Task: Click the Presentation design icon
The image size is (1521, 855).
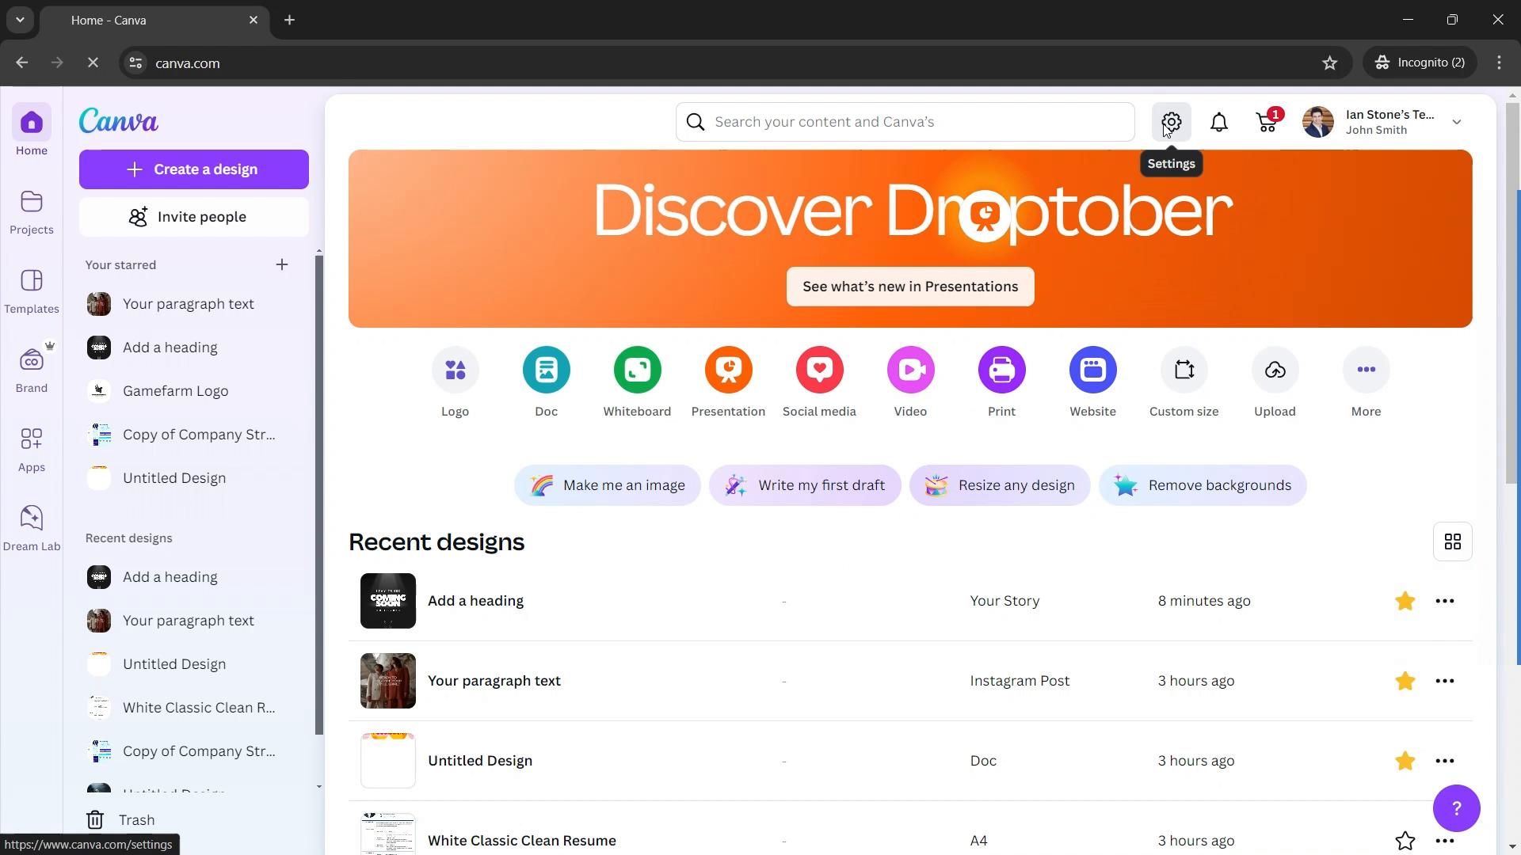Action: (x=728, y=370)
